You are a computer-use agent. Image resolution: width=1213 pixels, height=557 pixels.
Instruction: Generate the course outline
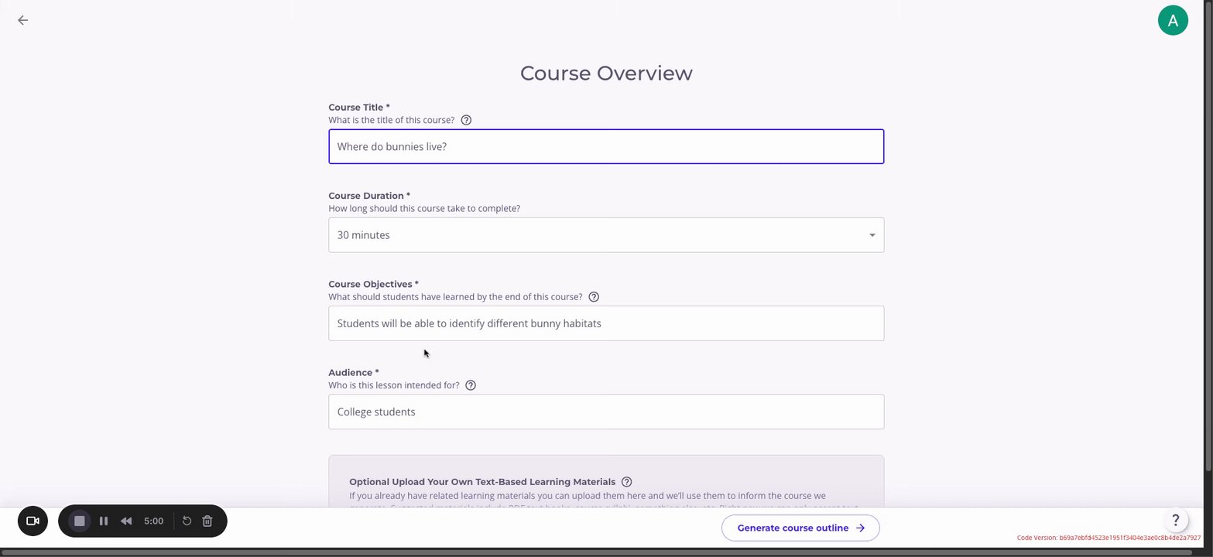pos(800,528)
